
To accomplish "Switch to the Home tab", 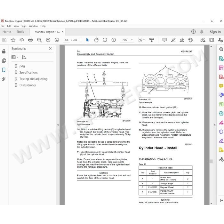I will coord(7,32).
